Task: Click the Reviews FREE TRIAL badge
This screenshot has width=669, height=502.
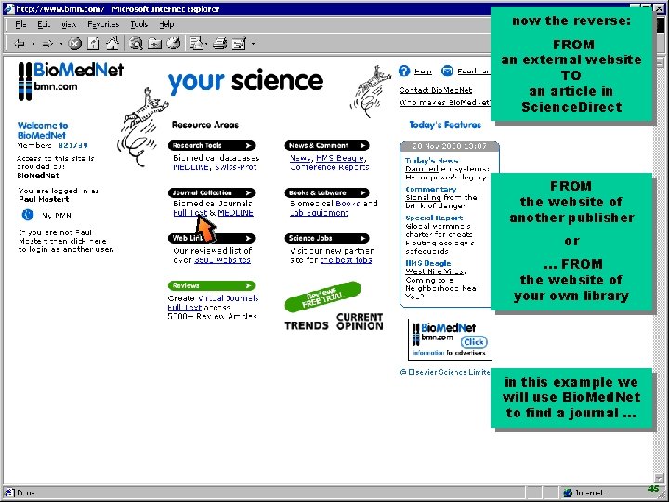Action: 323,297
